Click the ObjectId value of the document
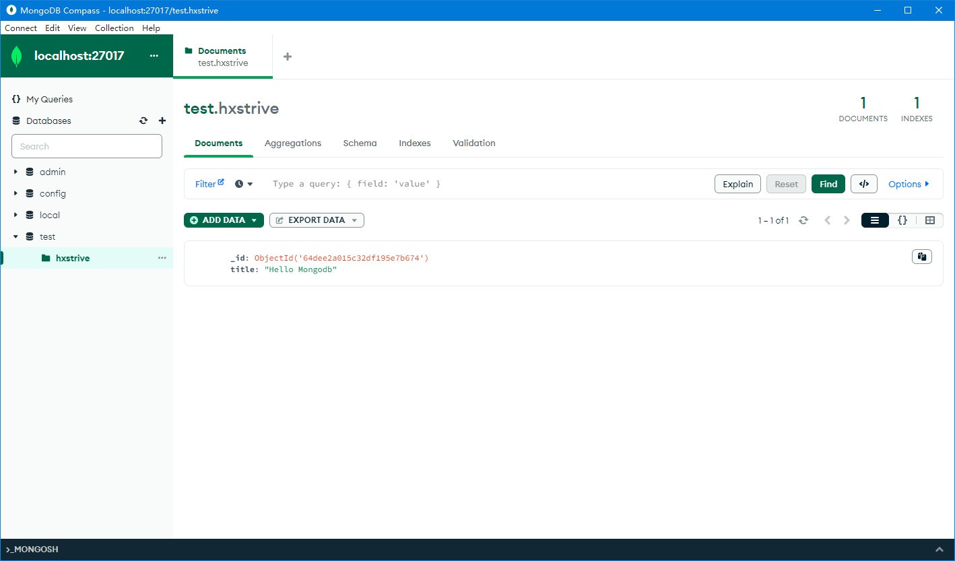The image size is (955, 561). coord(341,258)
